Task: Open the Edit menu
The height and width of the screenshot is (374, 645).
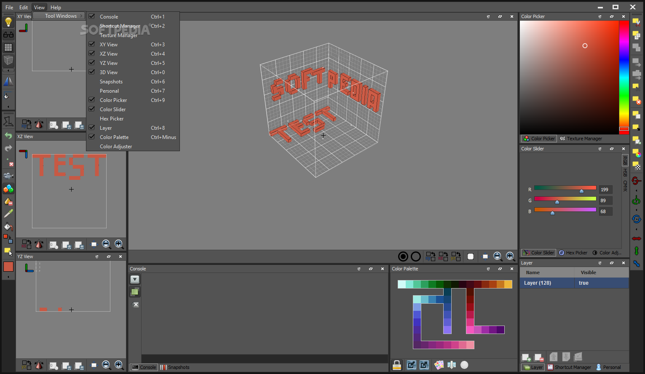Action: (24, 7)
